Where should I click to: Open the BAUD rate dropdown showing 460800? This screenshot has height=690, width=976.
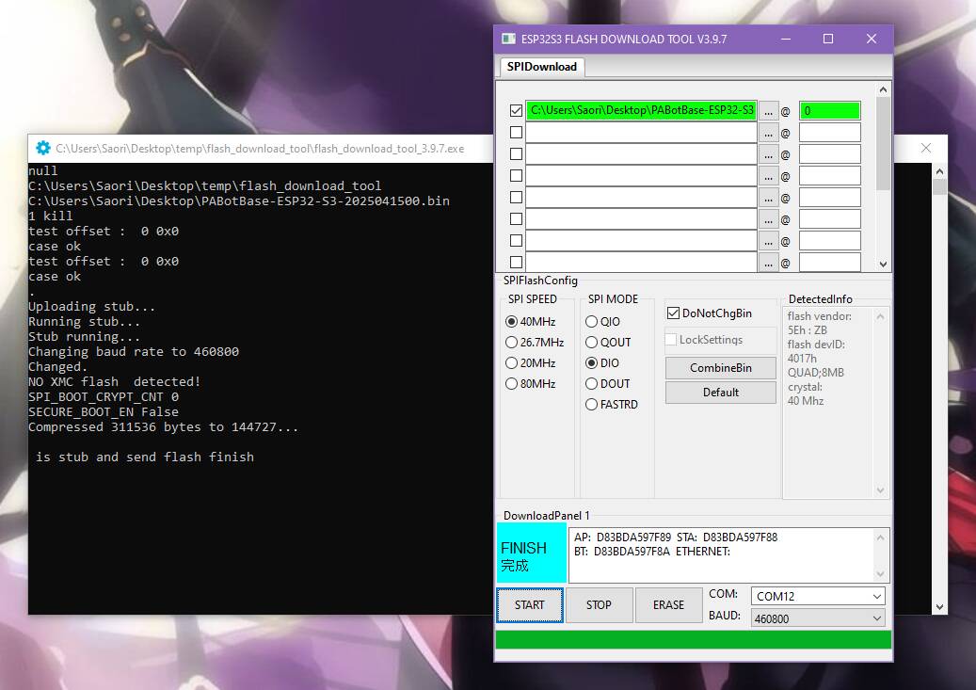[818, 618]
